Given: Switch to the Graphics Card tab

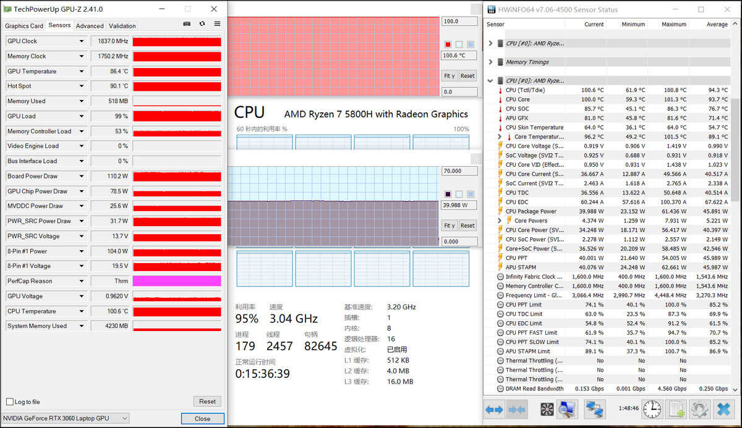Looking at the screenshot, I should point(24,26).
